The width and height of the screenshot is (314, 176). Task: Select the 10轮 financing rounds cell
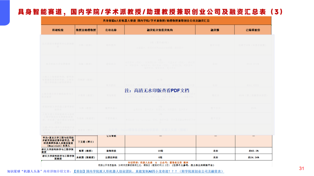[160, 151]
